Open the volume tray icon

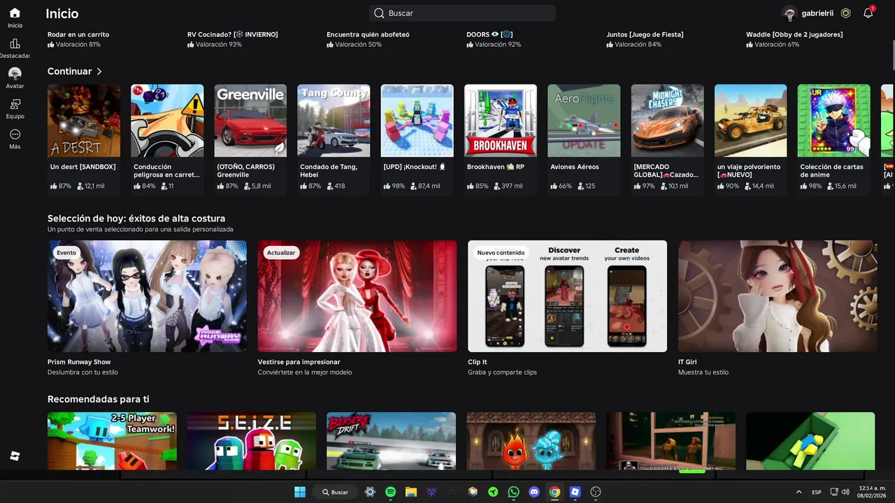tap(845, 492)
